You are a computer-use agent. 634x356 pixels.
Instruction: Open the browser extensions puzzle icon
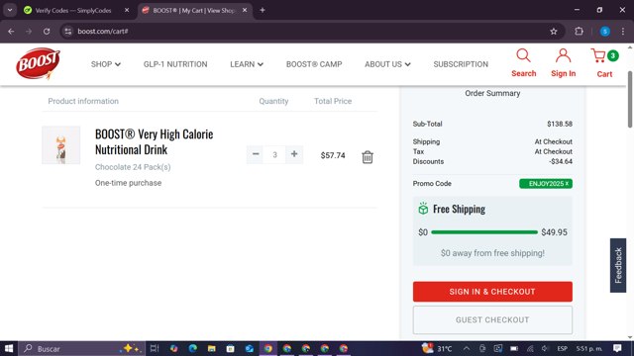579,31
